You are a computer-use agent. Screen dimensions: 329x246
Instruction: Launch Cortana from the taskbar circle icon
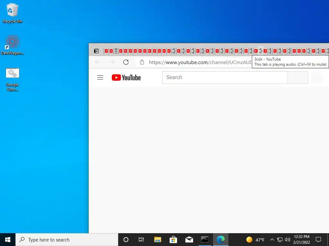click(x=126, y=240)
